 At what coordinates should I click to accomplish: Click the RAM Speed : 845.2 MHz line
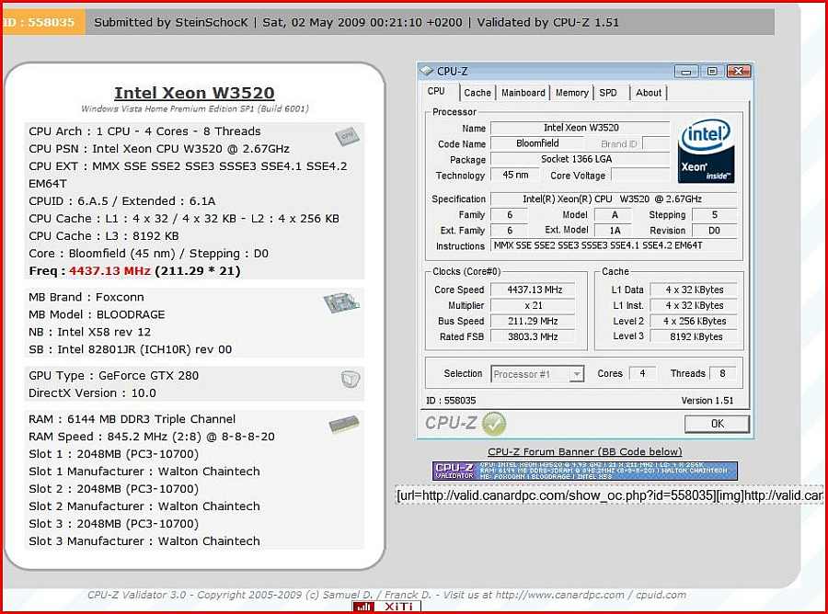tap(152, 437)
